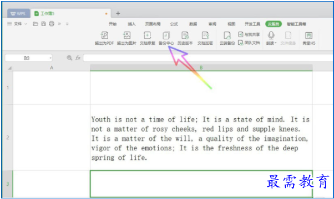Click the 文件瘦身 file slimming icon
Screen dimensions: 334x199
pyautogui.click(x=288, y=35)
